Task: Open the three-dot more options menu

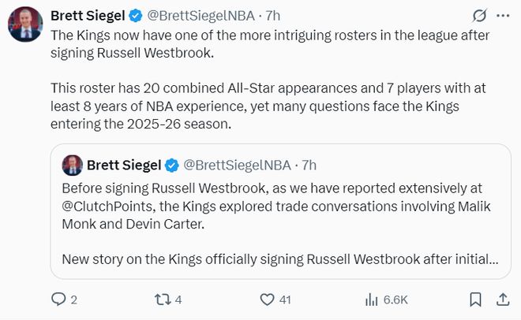Action: point(502,16)
